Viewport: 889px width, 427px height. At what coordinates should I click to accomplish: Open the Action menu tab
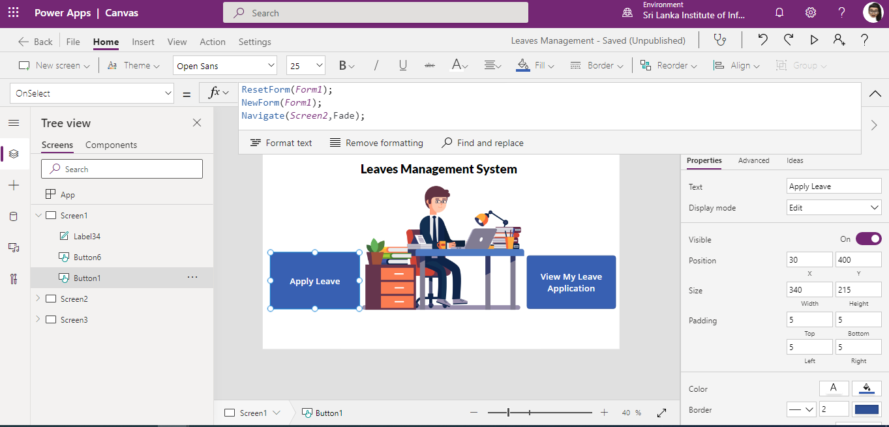click(x=213, y=42)
